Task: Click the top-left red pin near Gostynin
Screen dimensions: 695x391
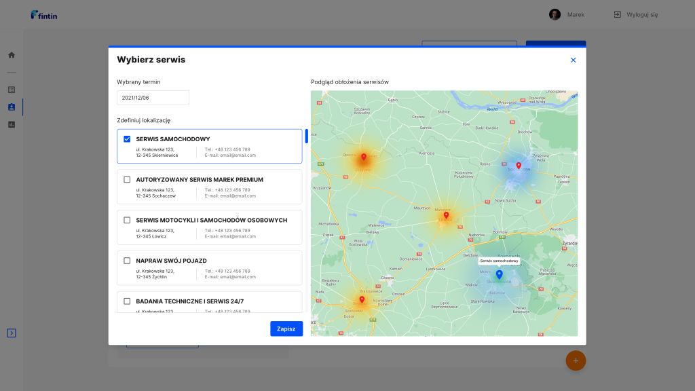Action: (x=364, y=157)
